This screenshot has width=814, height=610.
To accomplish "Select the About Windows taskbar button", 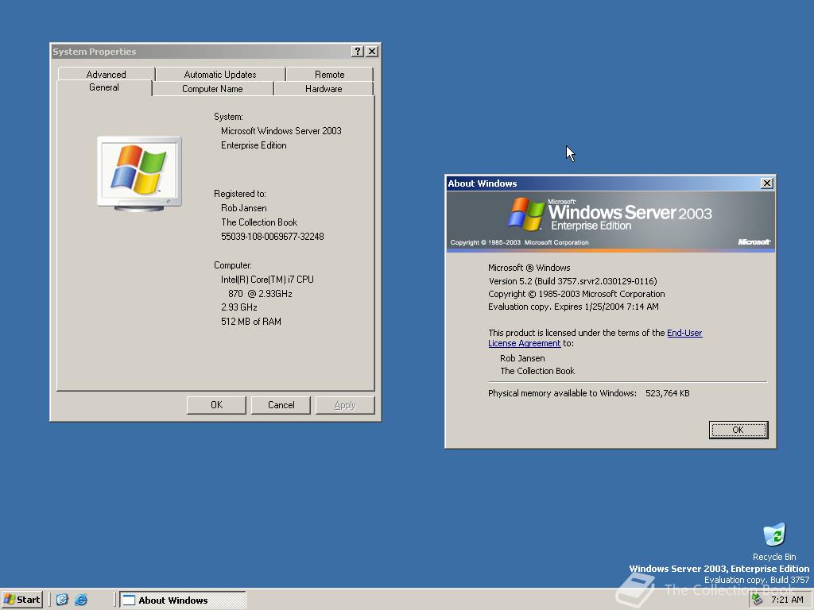I will click(183, 600).
